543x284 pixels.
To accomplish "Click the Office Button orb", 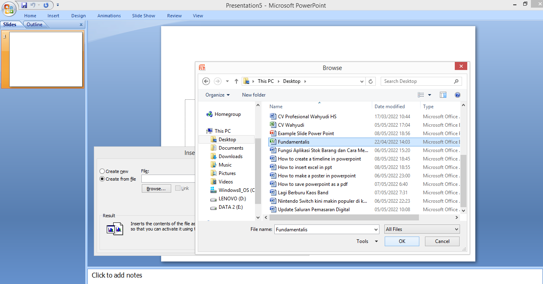I will click(x=9, y=8).
